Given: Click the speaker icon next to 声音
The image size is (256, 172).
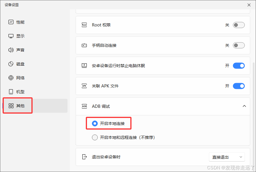Looking at the screenshot, I should click(11, 50).
